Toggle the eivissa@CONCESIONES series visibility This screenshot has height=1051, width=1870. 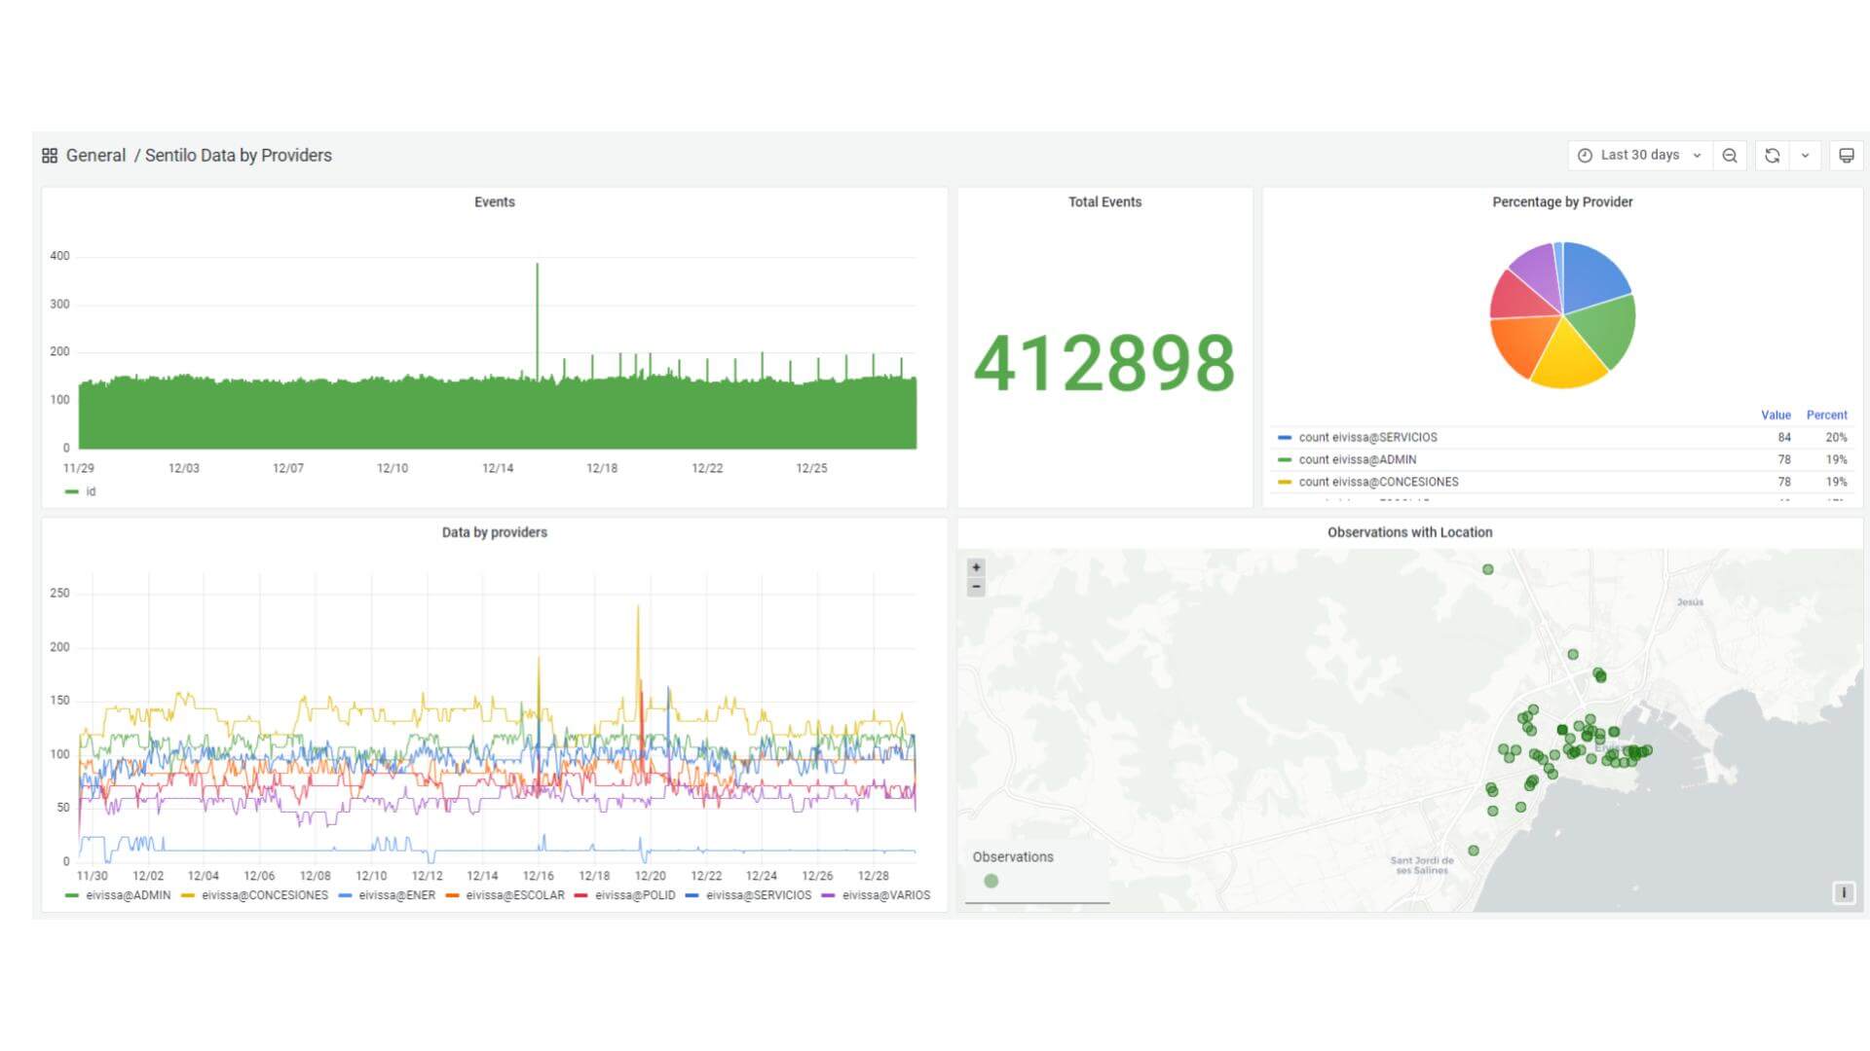(x=265, y=894)
